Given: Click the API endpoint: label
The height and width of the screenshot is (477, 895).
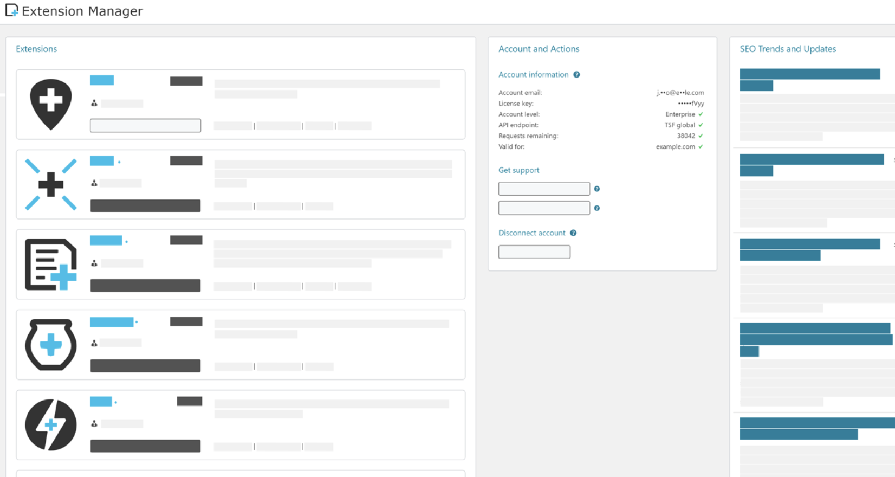Looking at the screenshot, I should coord(518,125).
